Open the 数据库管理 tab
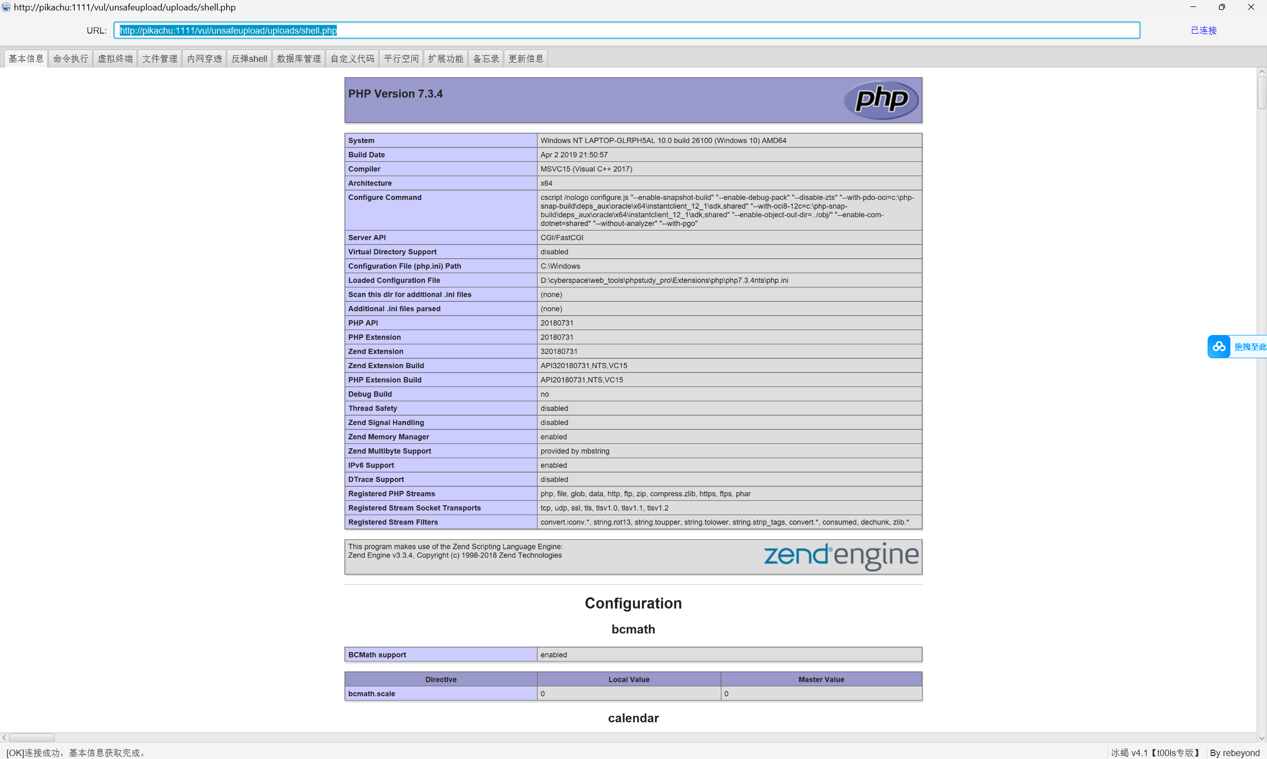This screenshot has width=1267, height=759. point(299,59)
